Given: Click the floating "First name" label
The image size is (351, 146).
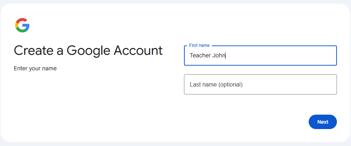Looking at the screenshot, I should tap(199, 45).
